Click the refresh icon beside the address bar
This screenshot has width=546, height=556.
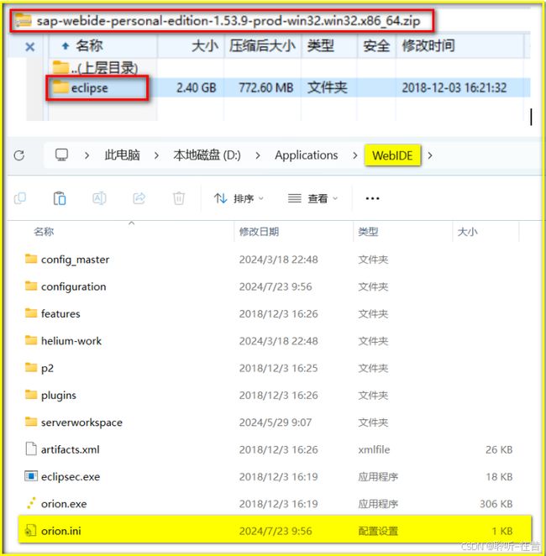point(19,155)
